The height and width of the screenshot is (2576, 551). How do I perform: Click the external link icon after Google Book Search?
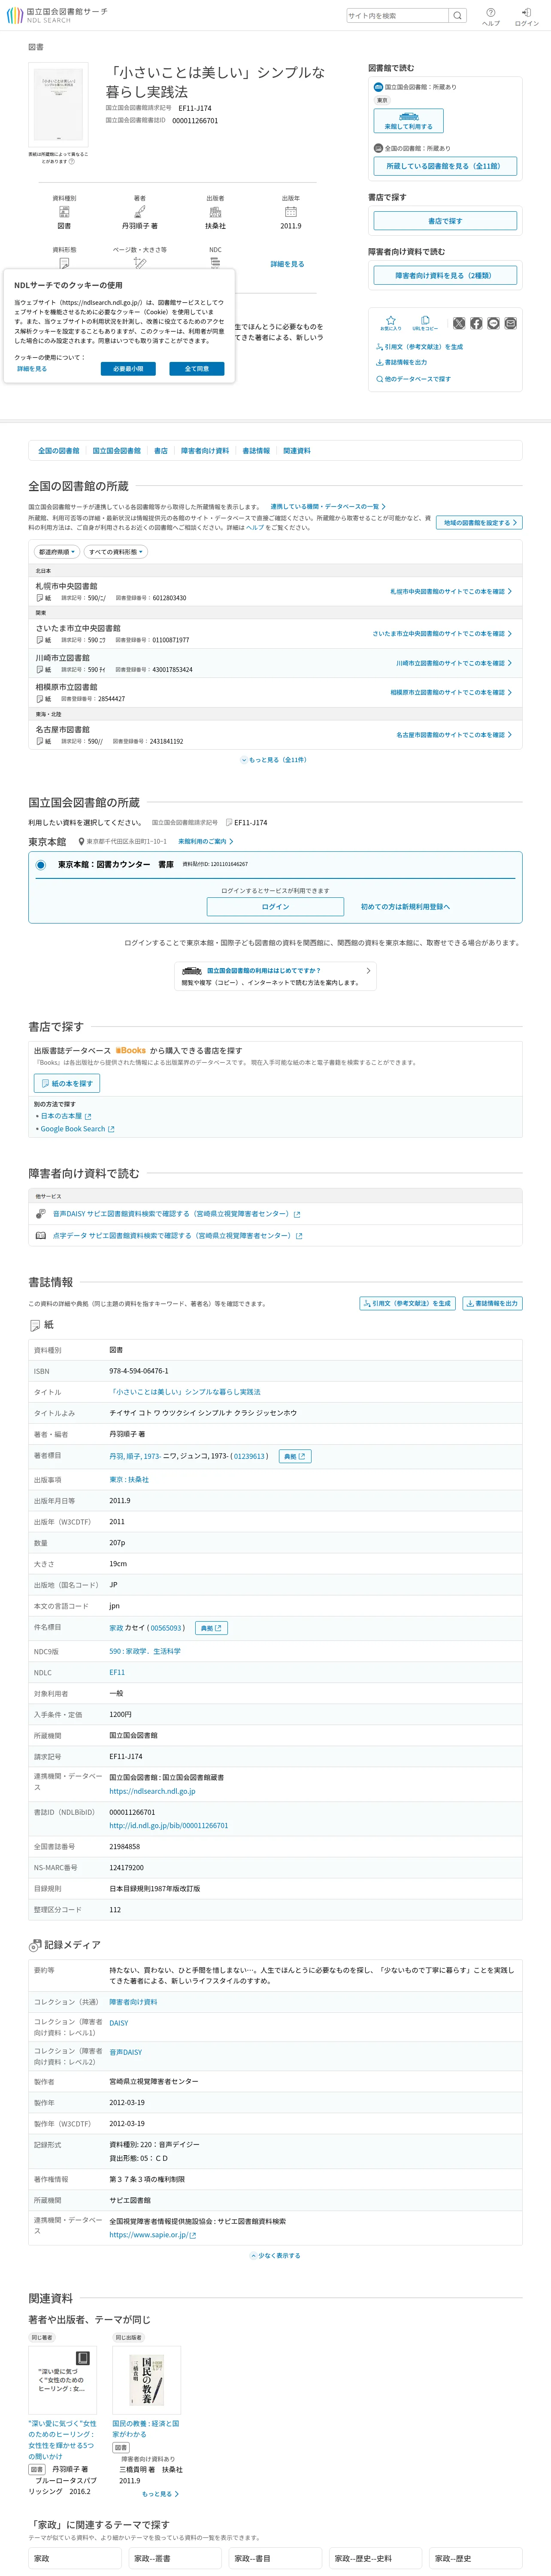[111, 1129]
